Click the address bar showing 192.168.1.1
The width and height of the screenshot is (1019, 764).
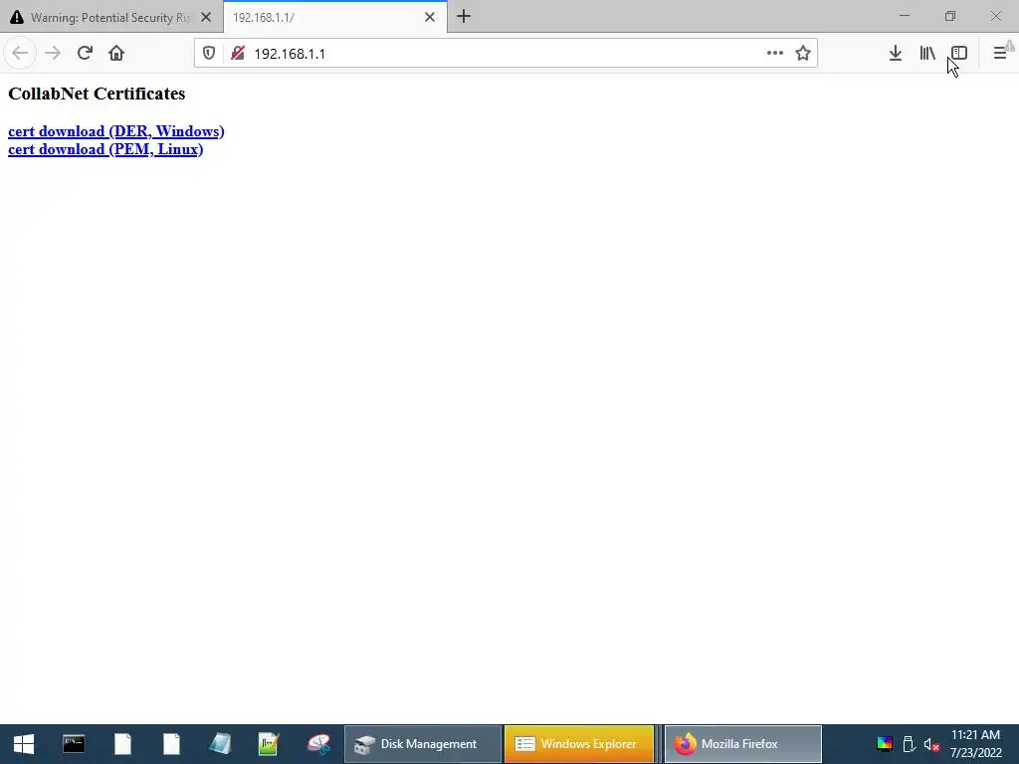[507, 54]
